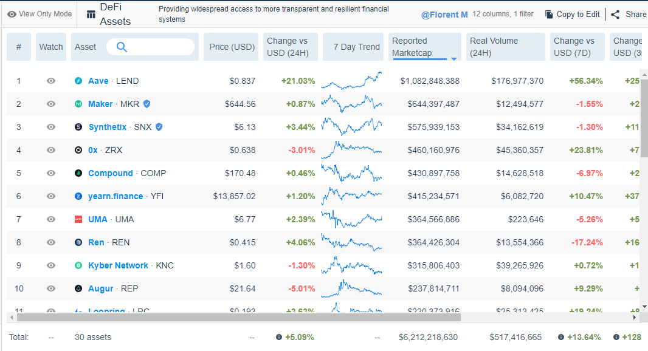
Task: Open the Maker asset link
Action: 100,104
